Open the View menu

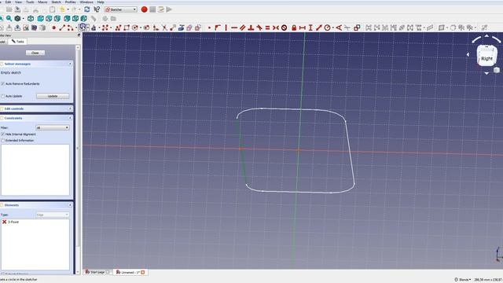19,2
